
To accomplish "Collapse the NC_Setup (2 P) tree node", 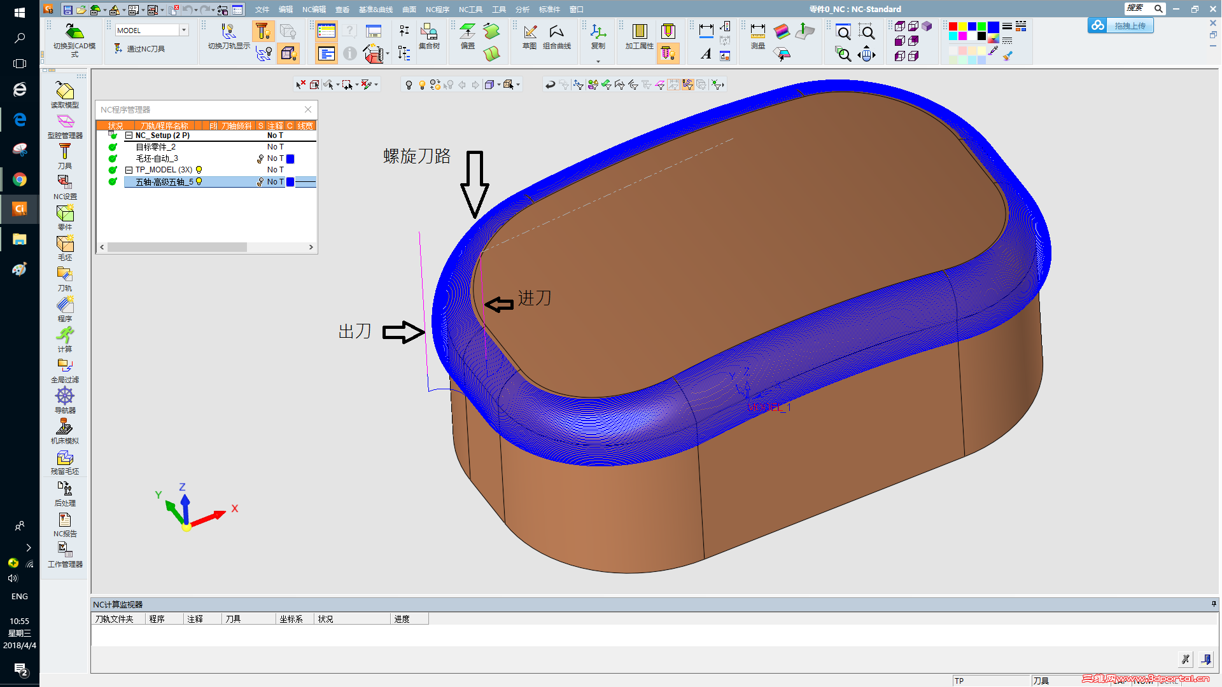I will [x=129, y=135].
